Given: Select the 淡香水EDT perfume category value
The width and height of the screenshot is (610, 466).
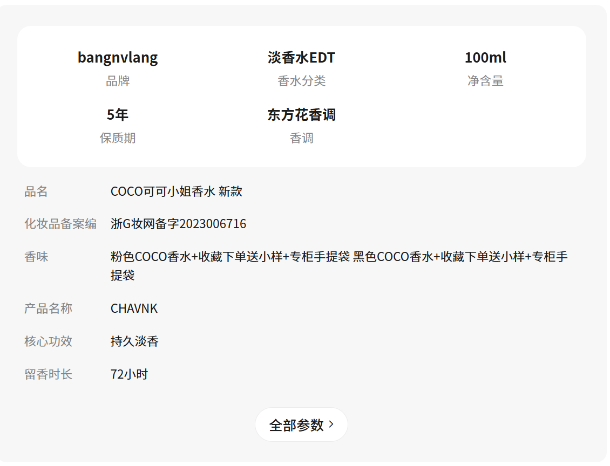Looking at the screenshot, I should pyautogui.click(x=301, y=58).
